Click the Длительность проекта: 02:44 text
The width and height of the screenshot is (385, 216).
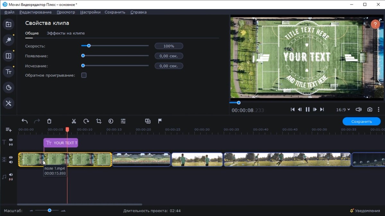[152, 211]
